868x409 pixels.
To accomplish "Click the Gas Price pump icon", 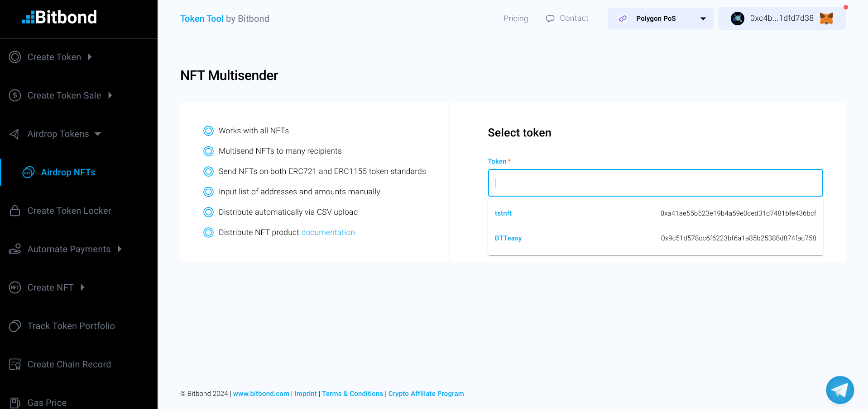I will pos(15,402).
